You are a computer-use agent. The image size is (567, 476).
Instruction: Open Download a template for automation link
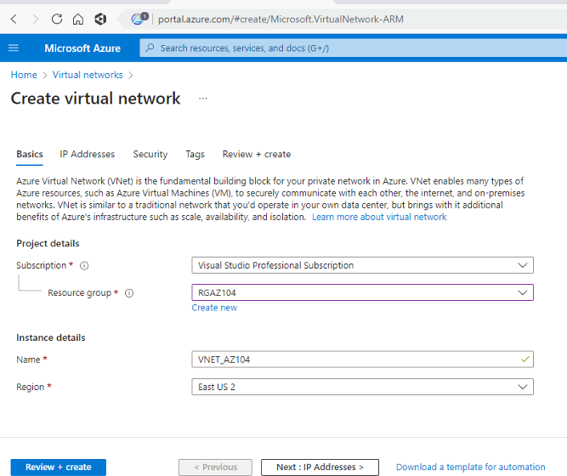[x=470, y=467]
